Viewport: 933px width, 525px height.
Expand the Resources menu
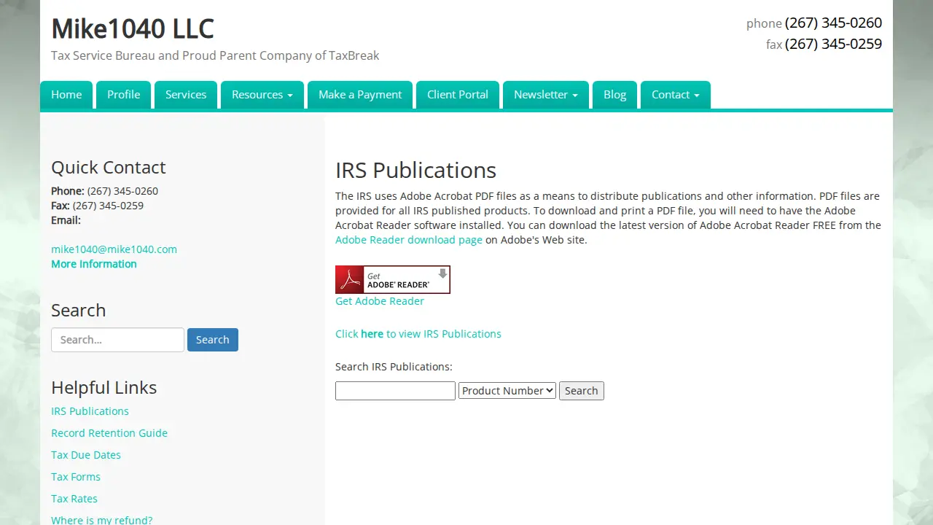[x=262, y=95]
